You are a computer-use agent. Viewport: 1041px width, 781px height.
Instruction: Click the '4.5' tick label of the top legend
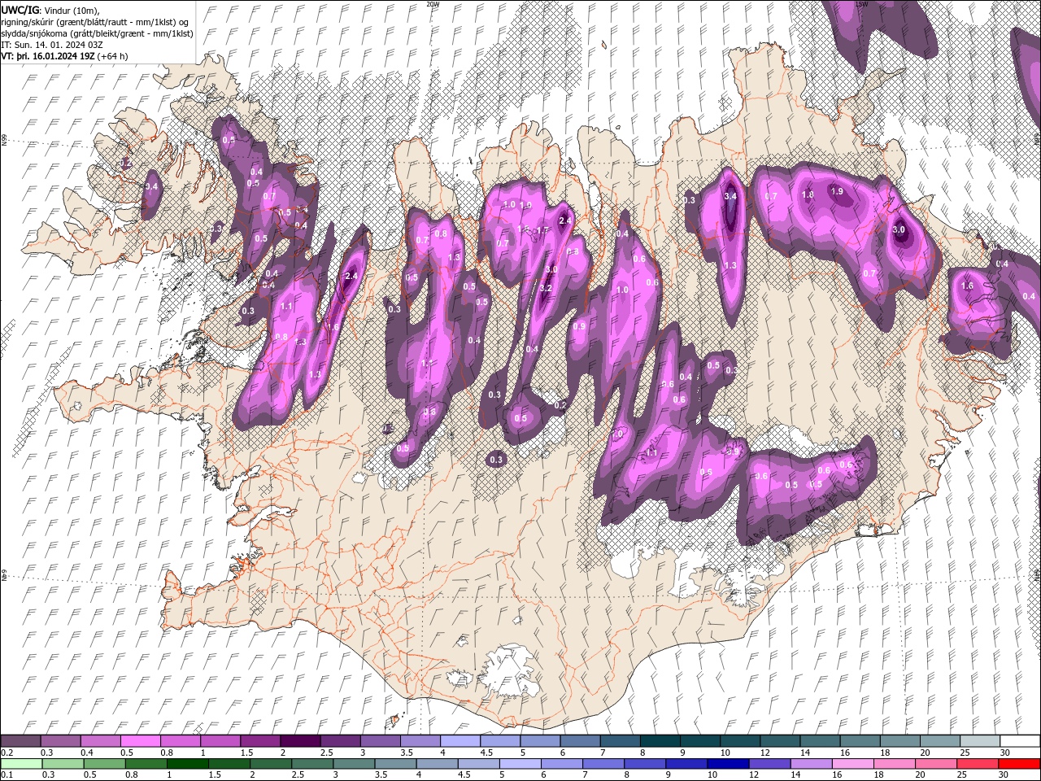(486, 753)
